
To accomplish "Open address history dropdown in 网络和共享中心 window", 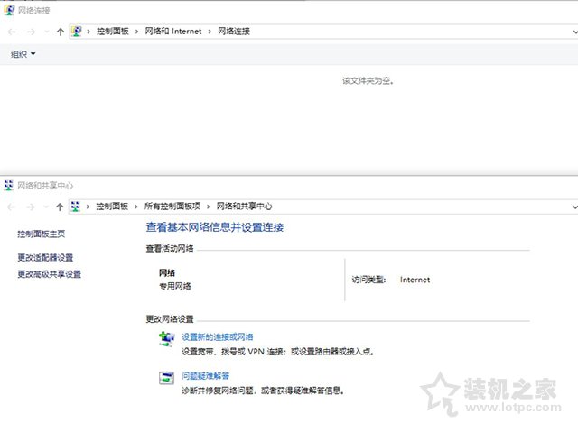I will (574, 207).
